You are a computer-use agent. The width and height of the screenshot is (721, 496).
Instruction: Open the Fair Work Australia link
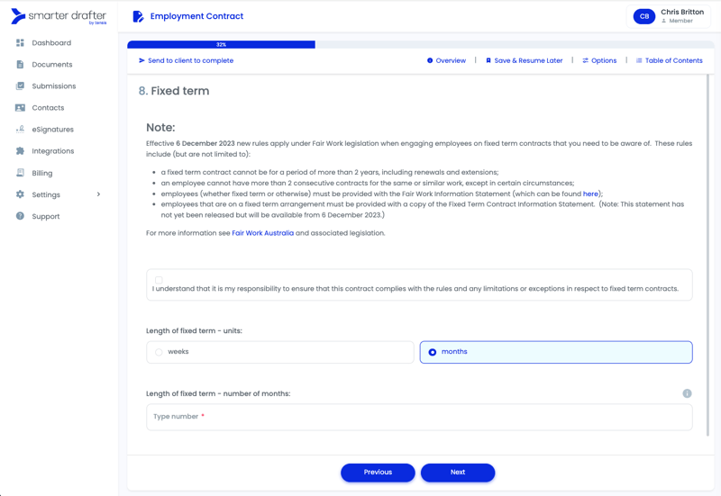click(x=262, y=233)
